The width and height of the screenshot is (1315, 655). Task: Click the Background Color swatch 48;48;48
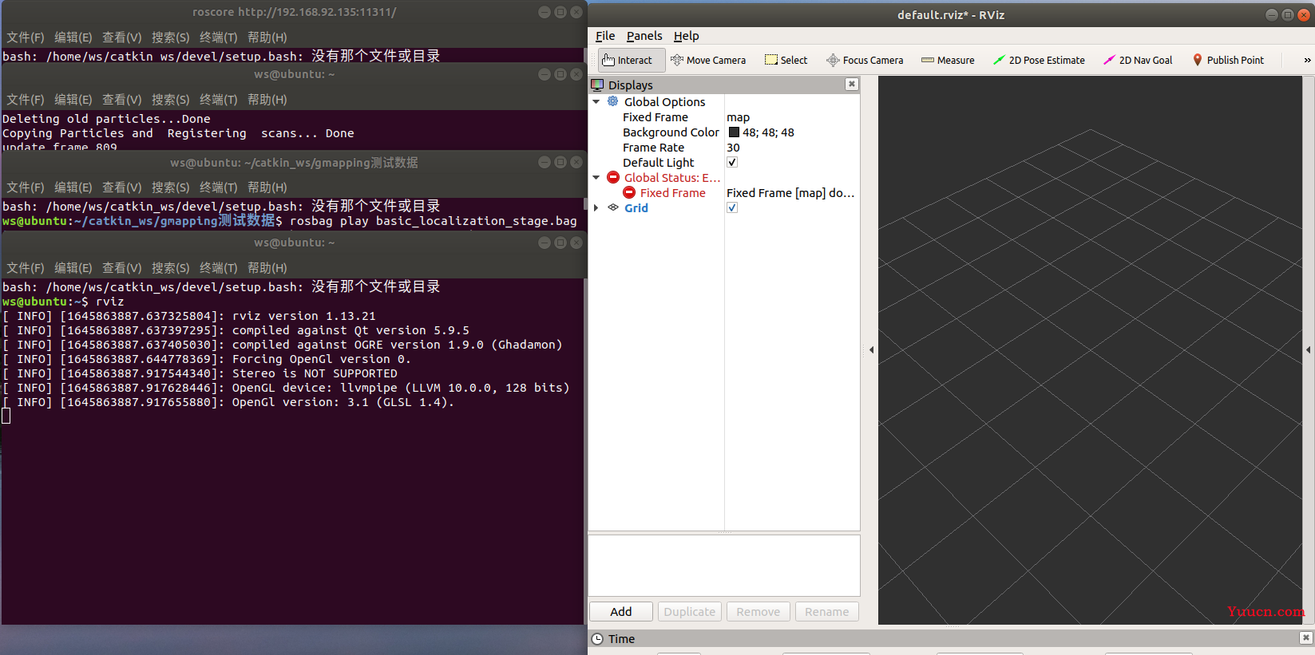734,132
